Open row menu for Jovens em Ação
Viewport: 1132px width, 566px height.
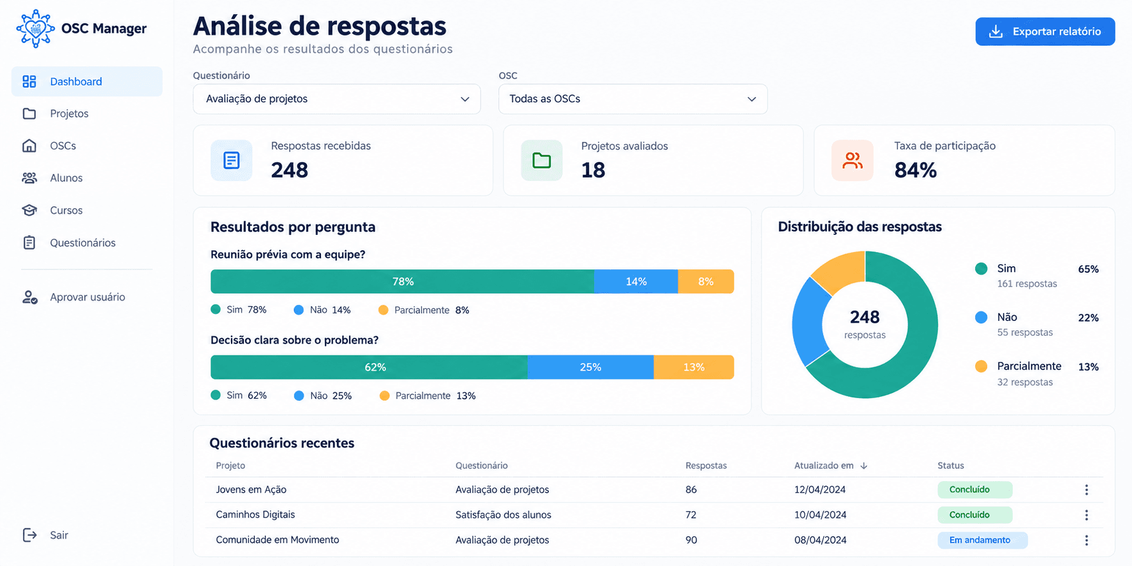coord(1086,490)
